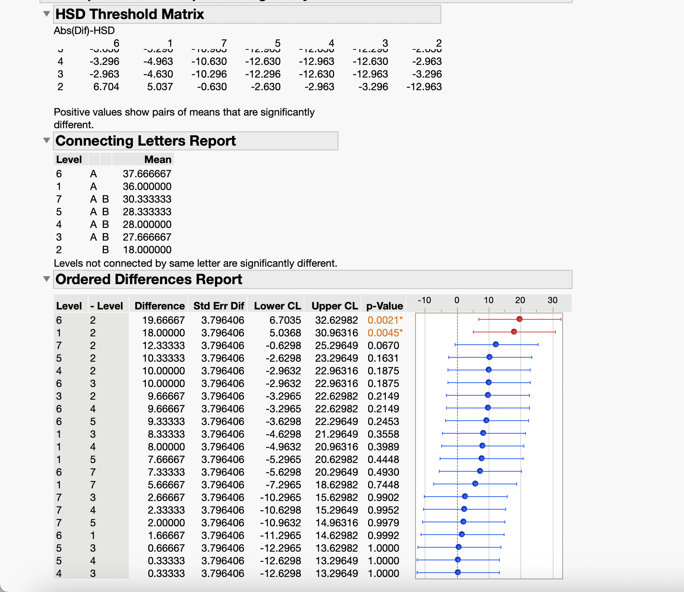This screenshot has height=592, width=684.
Task: Click the Level column header
Action: 69,305
